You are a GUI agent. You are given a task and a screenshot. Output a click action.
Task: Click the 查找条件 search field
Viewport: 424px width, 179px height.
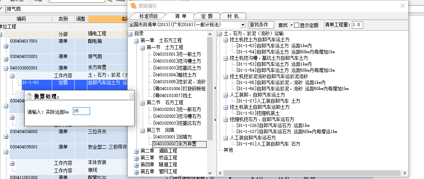click(x=261, y=25)
